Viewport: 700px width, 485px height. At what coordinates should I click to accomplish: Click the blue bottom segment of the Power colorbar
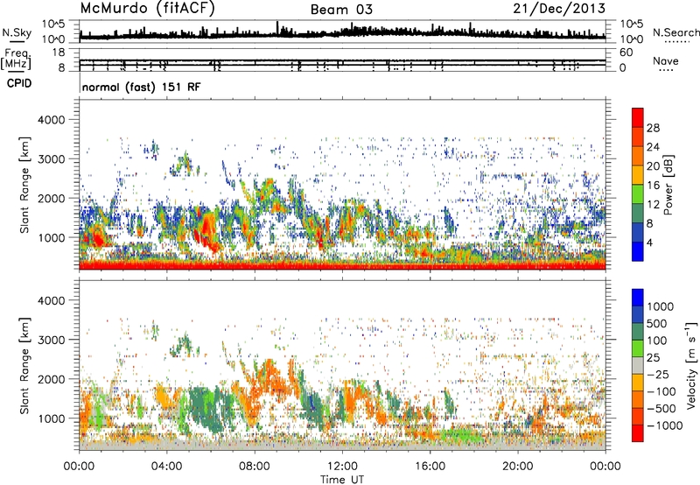(638, 251)
